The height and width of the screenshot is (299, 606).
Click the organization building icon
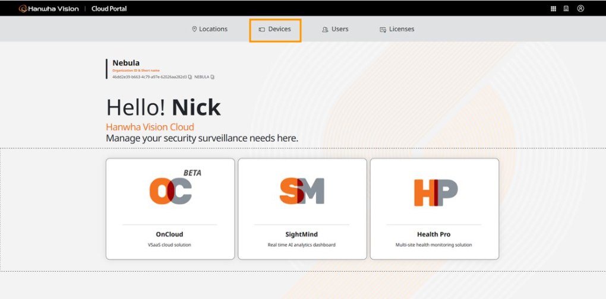tap(566, 8)
